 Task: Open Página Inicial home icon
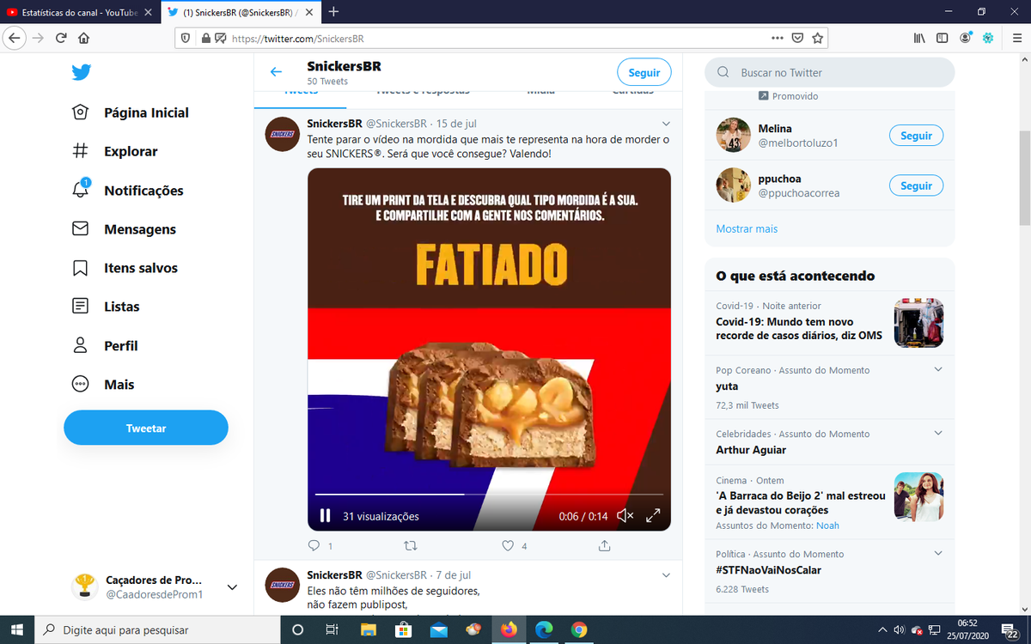point(80,112)
